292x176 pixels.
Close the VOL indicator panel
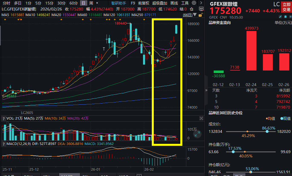point(201,118)
